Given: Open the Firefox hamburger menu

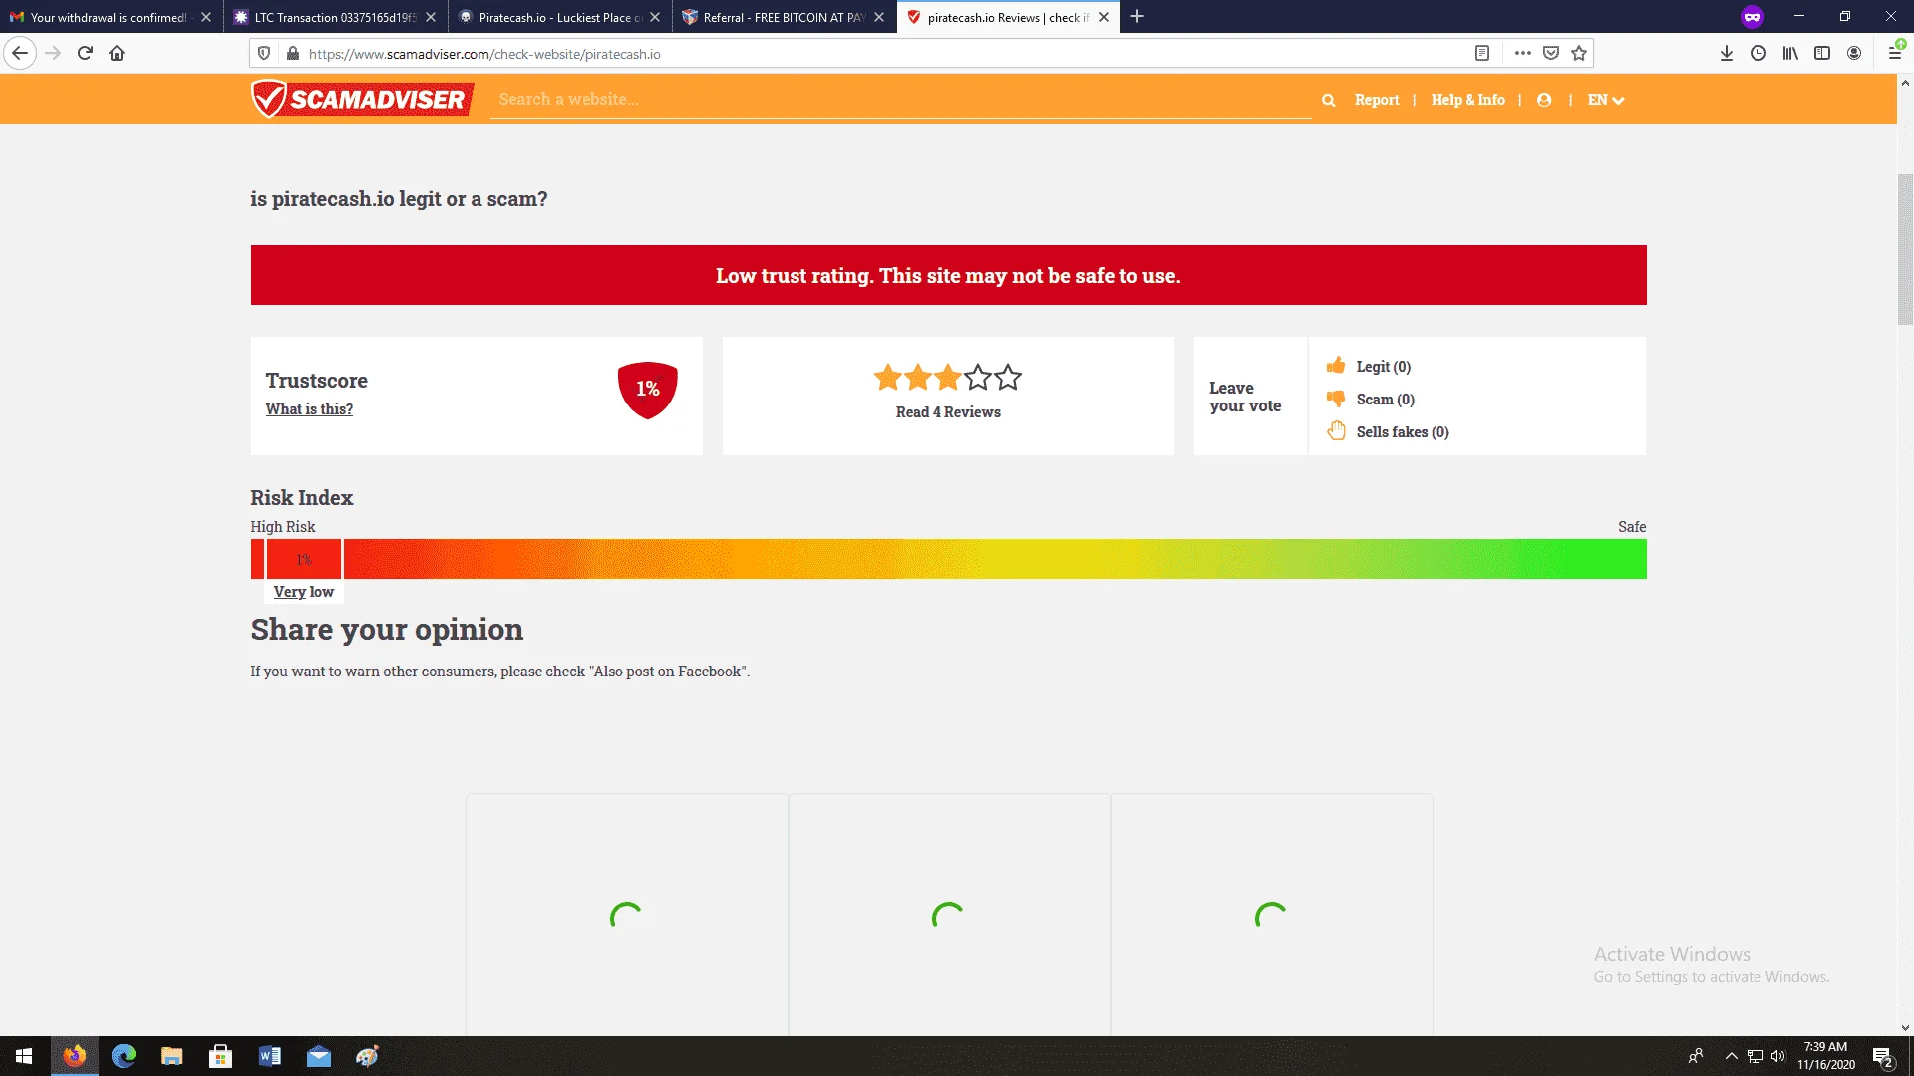Looking at the screenshot, I should pyautogui.click(x=1895, y=54).
